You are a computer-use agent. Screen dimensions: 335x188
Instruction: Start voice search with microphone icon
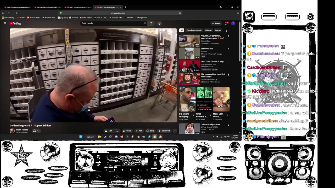(x=159, y=23)
